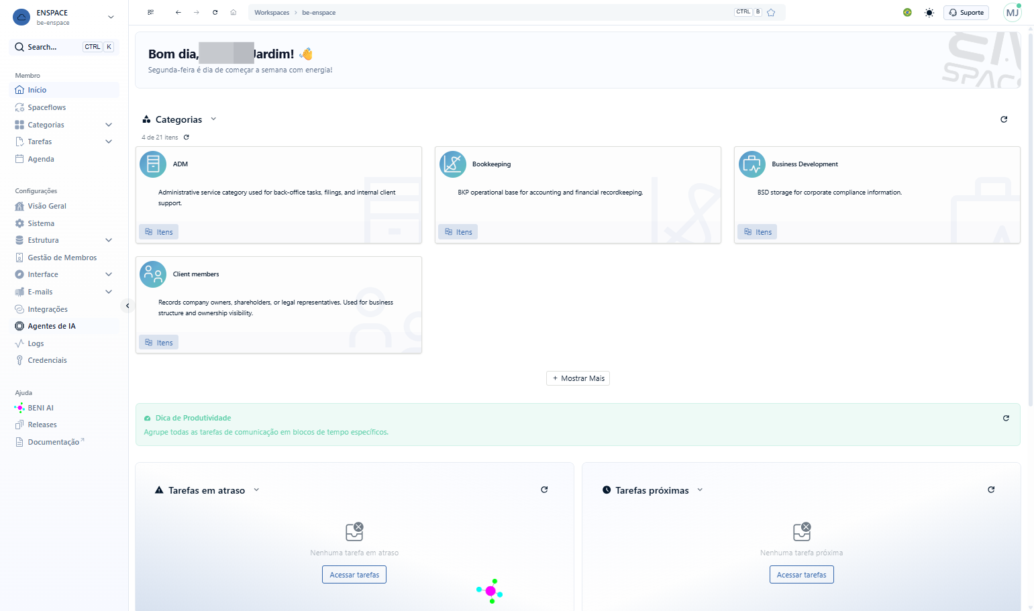Refresh the Dica de Produtividade tip

[x=1006, y=418]
